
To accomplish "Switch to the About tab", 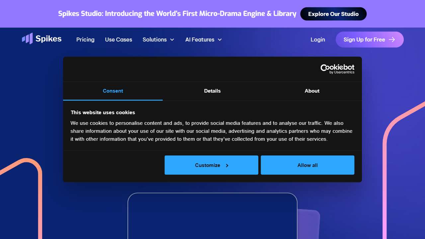I will (x=312, y=91).
